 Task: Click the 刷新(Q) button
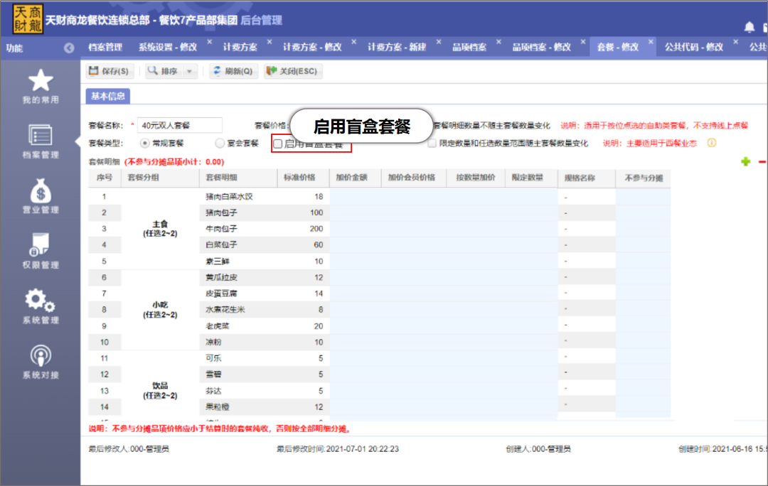(233, 72)
